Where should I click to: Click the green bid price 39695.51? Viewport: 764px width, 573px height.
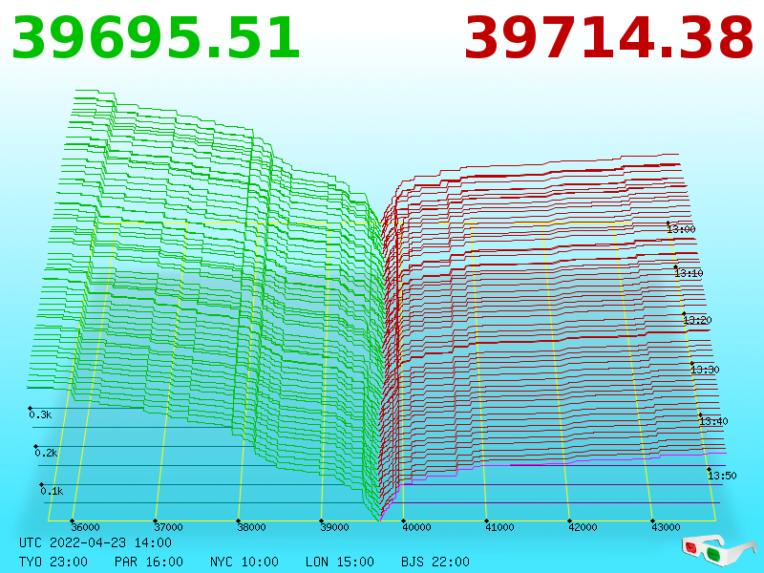(x=156, y=38)
